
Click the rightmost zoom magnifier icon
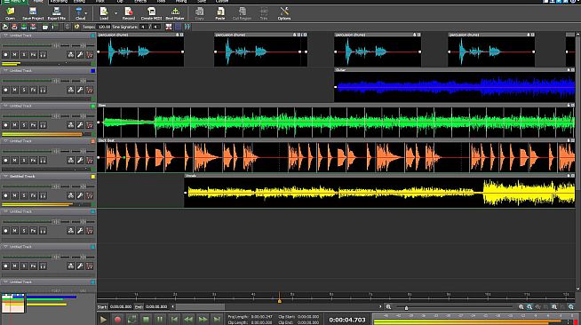[571, 307]
